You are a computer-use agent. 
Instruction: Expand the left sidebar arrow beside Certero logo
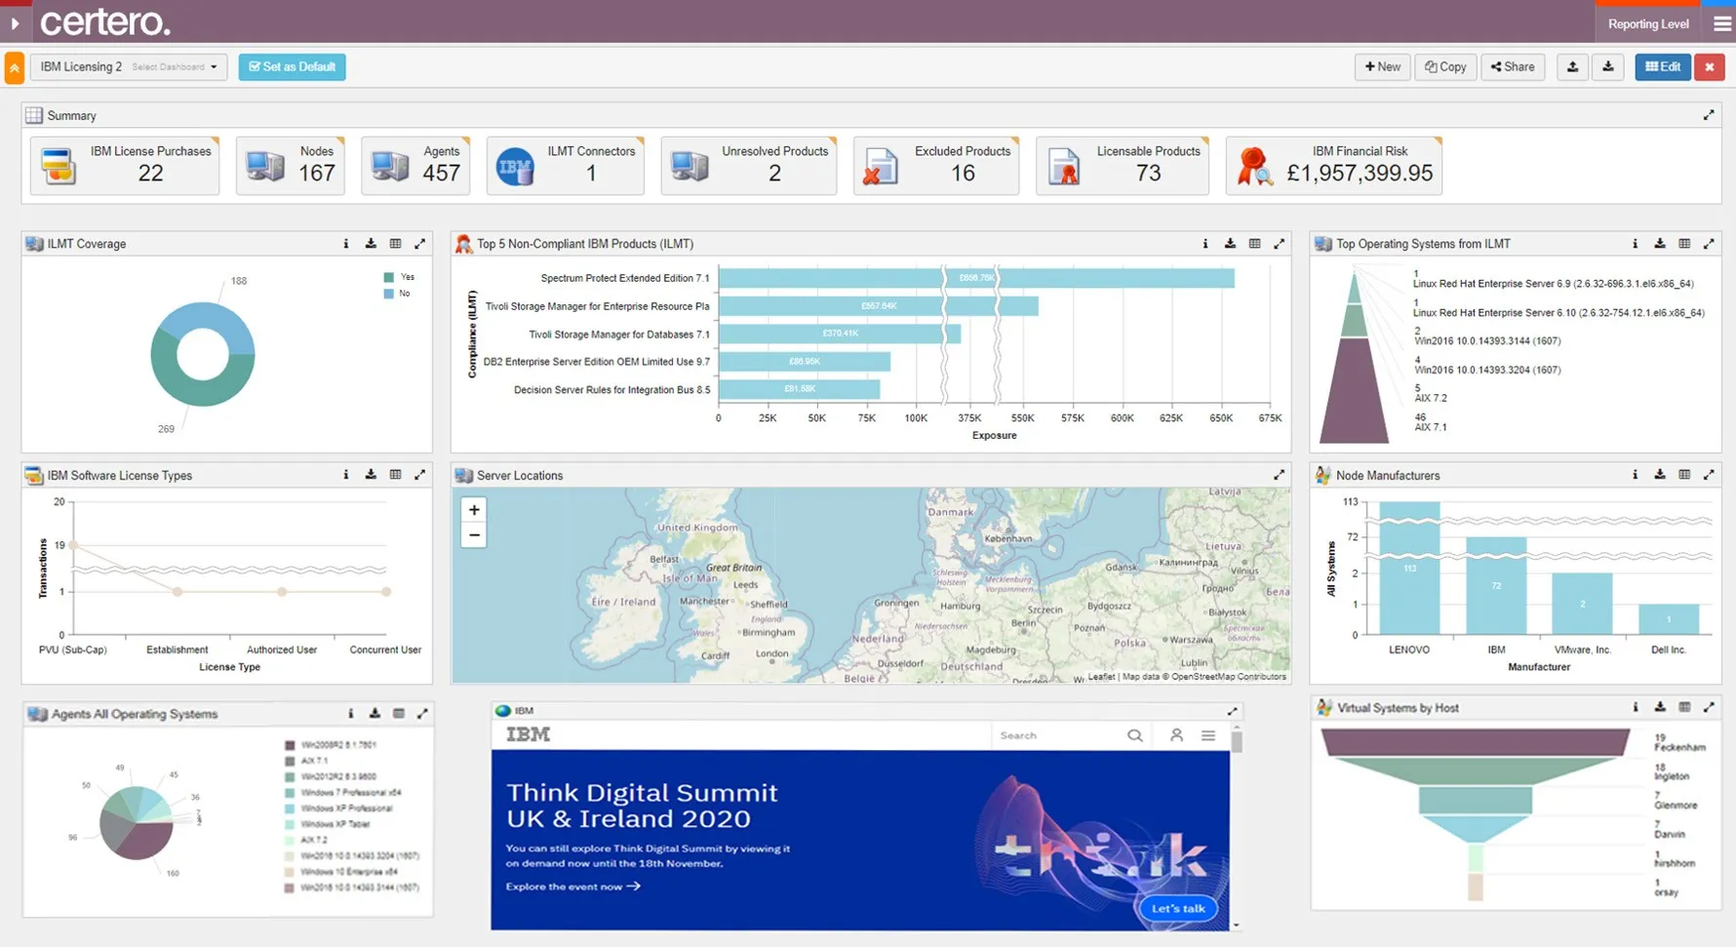pyautogui.click(x=15, y=22)
